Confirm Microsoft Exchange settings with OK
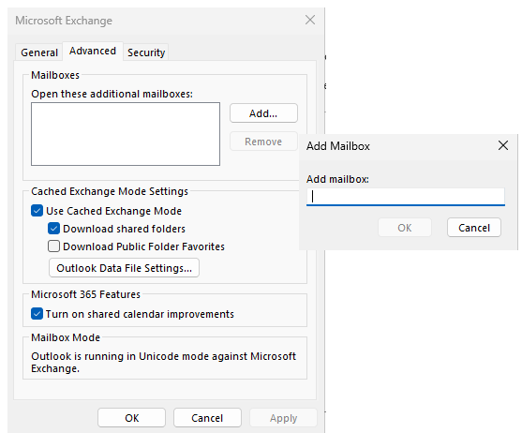Image resolution: width=522 pixels, height=433 pixels. (131, 418)
